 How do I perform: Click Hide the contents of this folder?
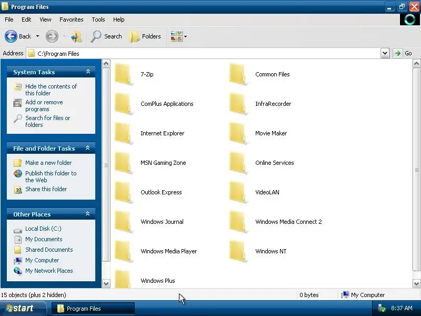(x=51, y=90)
